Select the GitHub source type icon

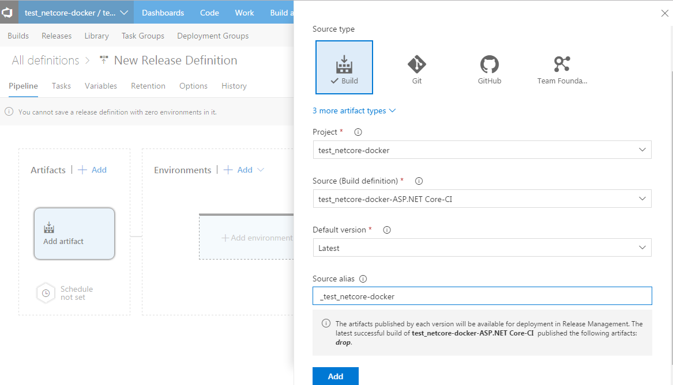click(489, 64)
